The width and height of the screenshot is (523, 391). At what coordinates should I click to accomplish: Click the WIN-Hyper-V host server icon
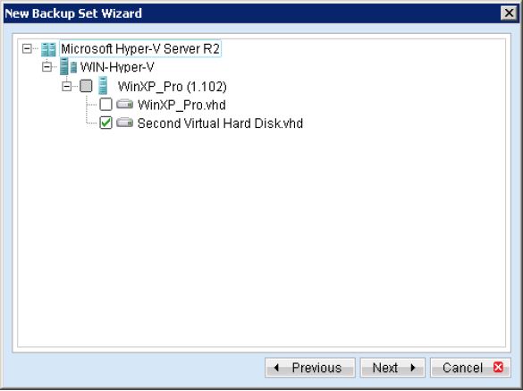tap(68, 66)
